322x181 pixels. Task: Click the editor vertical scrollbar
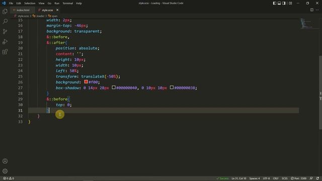tap(320, 93)
